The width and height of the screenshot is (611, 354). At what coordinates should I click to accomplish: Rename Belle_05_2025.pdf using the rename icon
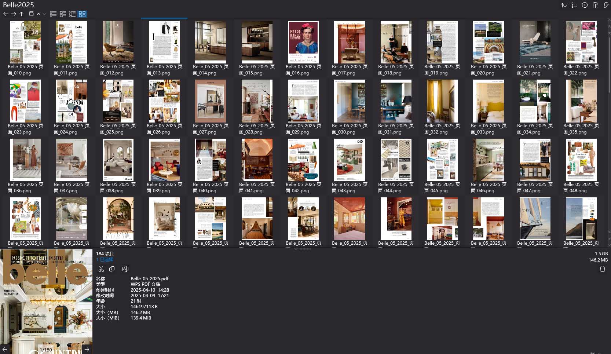click(x=125, y=269)
